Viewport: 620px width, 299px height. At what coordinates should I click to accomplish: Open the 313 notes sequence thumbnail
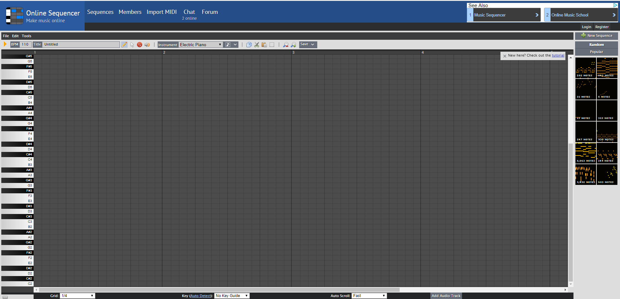(x=607, y=111)
